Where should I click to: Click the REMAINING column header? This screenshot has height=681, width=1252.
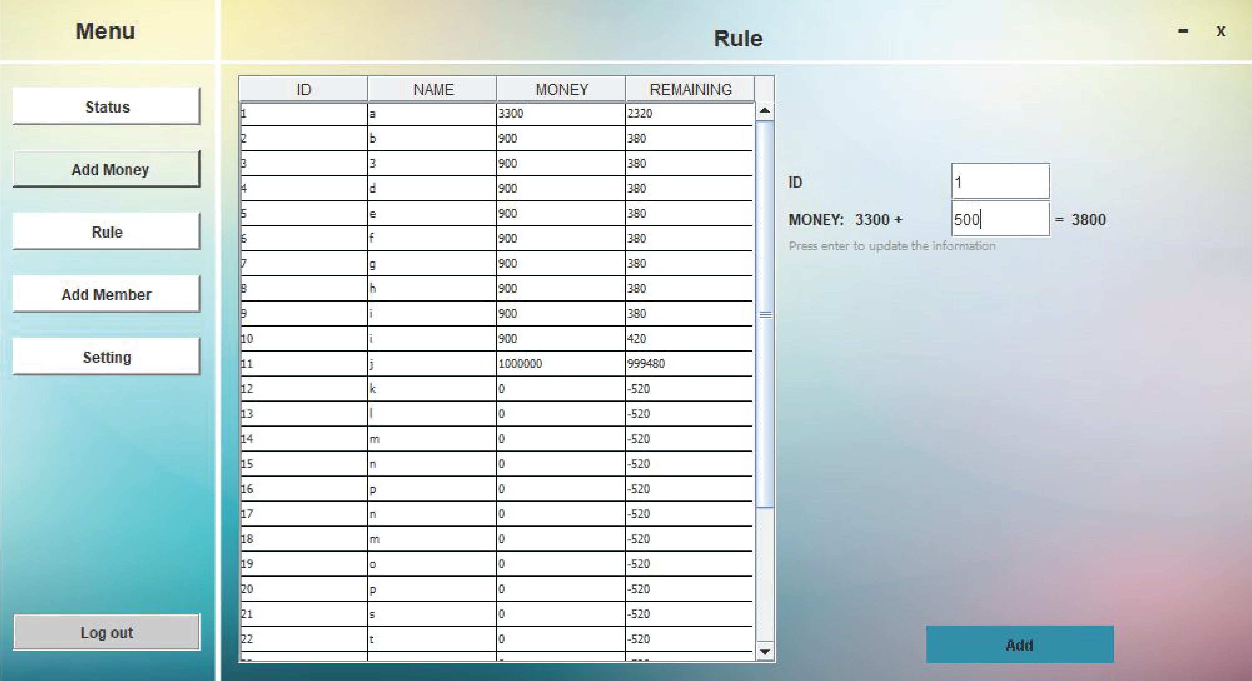coord(690,89)
